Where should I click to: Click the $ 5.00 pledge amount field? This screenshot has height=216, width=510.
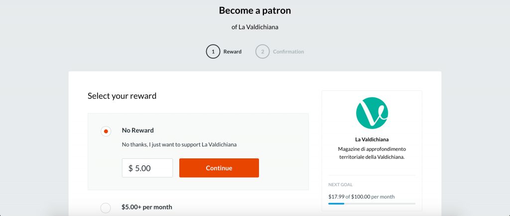pyautogui.click(x=147, y=168)
